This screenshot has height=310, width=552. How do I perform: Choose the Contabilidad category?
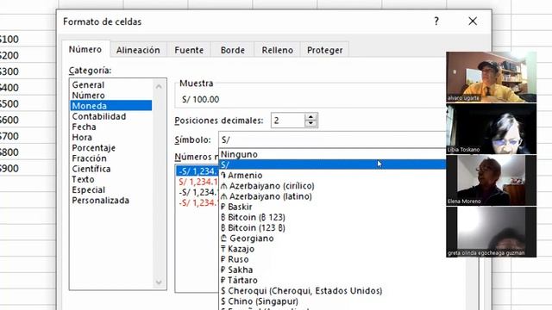click(111, 116)
